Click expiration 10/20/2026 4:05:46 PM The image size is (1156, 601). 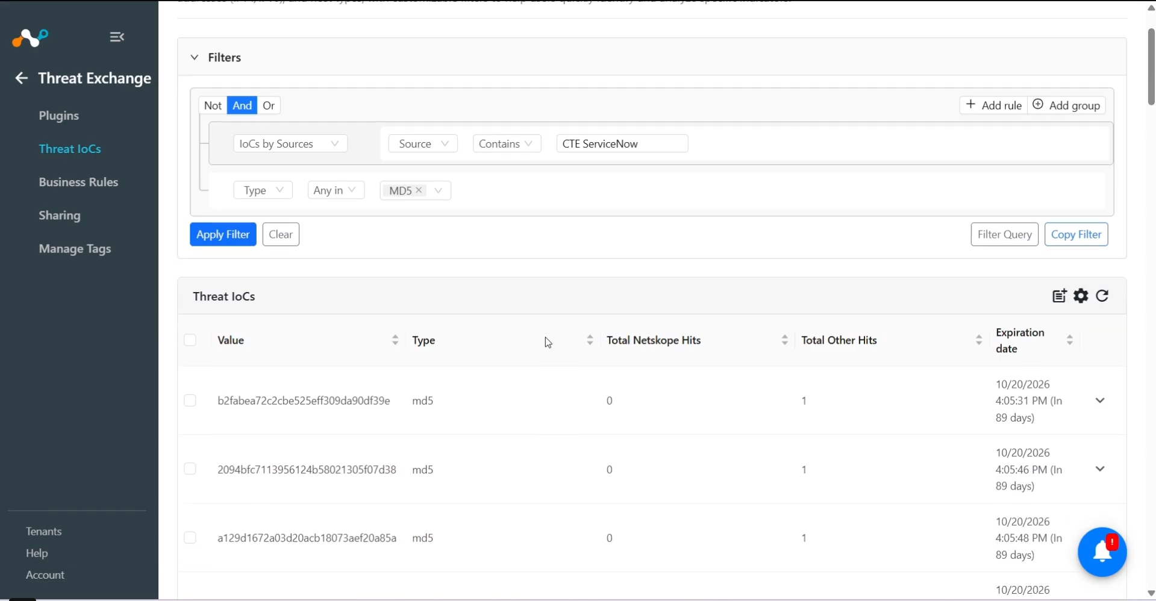coord(1029,469)
